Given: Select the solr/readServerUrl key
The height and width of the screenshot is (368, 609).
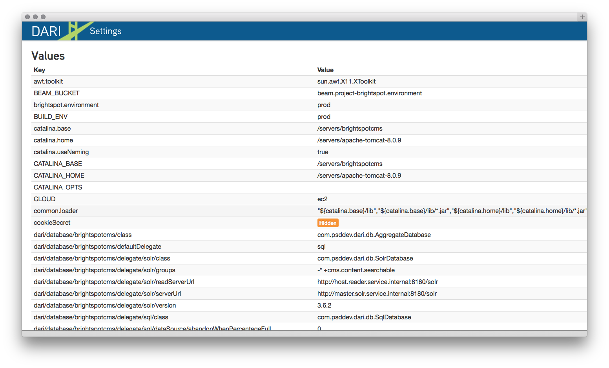Looking at the screenshot, I should 114,282.
